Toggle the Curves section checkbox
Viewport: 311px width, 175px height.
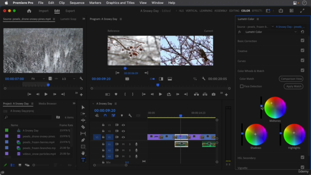click(302, 60)
